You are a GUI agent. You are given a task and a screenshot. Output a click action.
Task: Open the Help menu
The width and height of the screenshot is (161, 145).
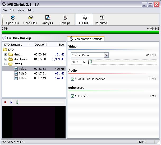[x=29, y=10]
